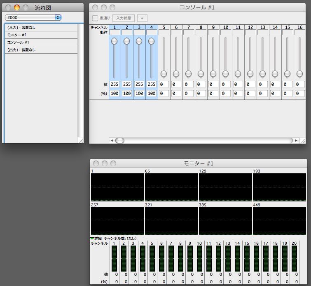Toggle the 素通り checkbox in Console window
This screenshot has width=311, height=286.
[x=95, y=18]
